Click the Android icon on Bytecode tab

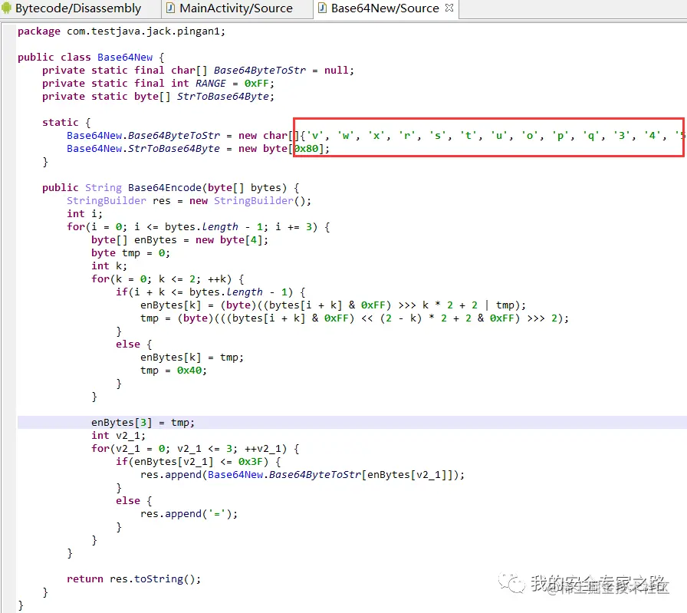click(7, 8)
